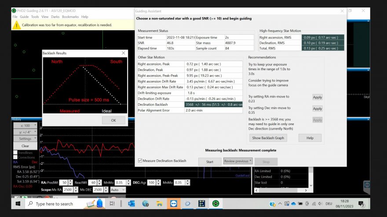This screenshot has width=387, height=217.
Task: Open the View menu
Action: coord(45,17)
